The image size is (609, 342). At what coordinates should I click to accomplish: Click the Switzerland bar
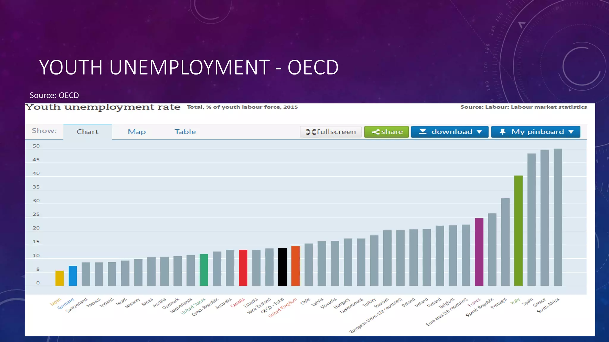click(86, 274)
